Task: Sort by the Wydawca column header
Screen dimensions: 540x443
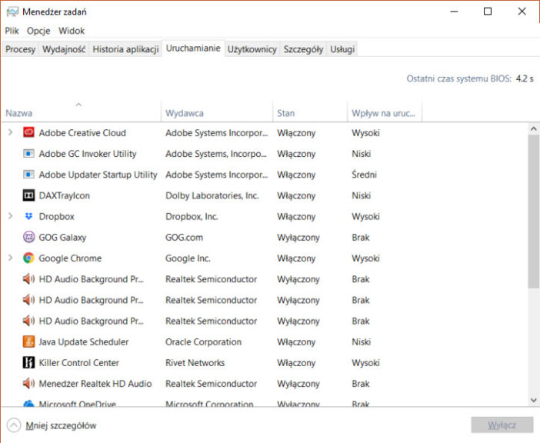Action: tap(217, 113)
